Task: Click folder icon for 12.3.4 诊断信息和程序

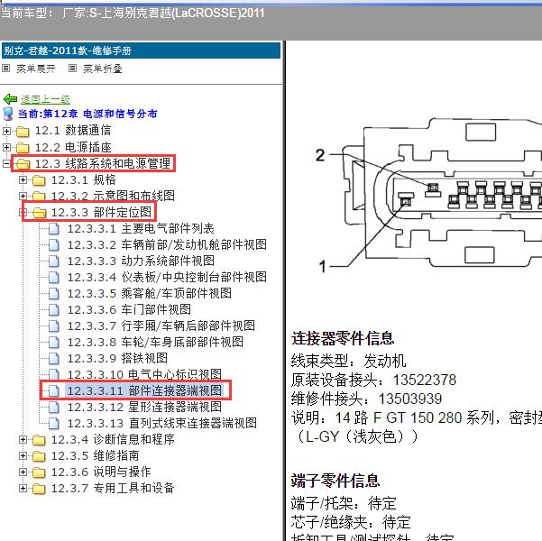Action: click(x=39, y=440)
